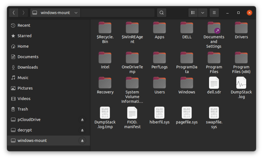Select Documents and Settings link folder

pyautogui.click(x=214, y=35)
